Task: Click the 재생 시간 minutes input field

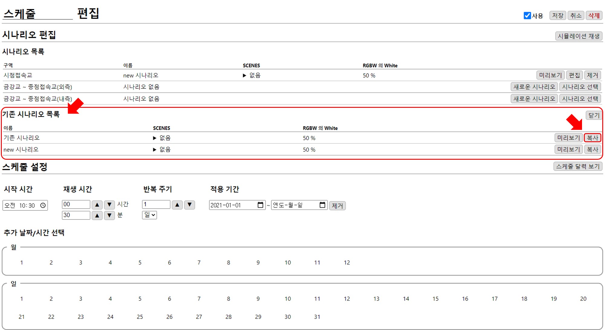Action: pyautogui.click(x=76, y=215)
